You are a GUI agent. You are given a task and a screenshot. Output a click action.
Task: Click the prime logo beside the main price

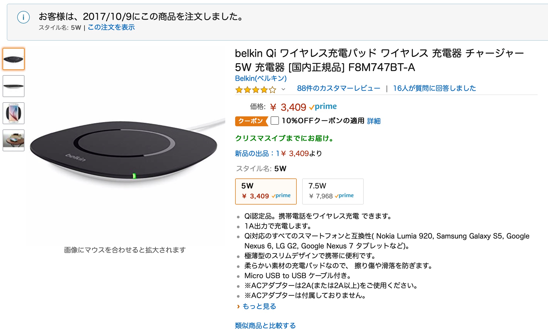coord(323,107)
